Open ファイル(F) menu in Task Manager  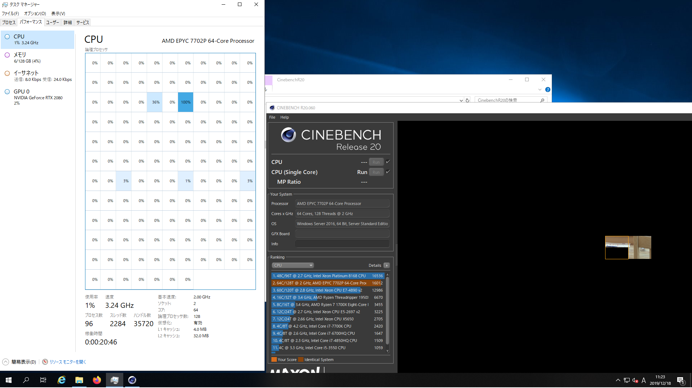click(10, 13)
